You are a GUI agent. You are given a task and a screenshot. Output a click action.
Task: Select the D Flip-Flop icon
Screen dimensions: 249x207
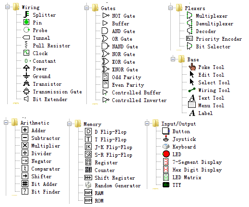88,132
